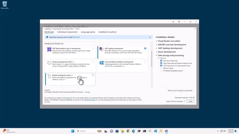Expand ASP.NET and web development details
Screen dimensions: 239x134
[x=156, y=45]
